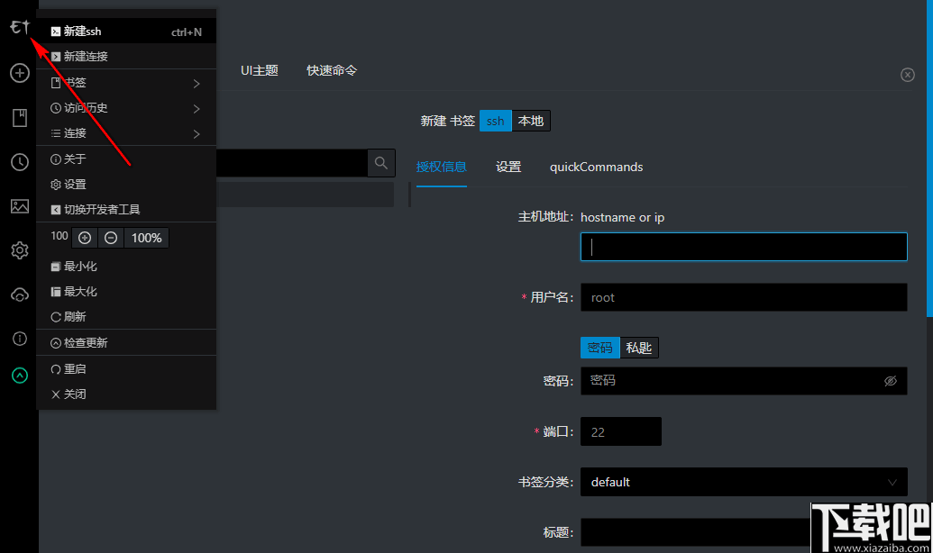
Task: Expand the 连接 submenu
Action: tap(126, 133)
